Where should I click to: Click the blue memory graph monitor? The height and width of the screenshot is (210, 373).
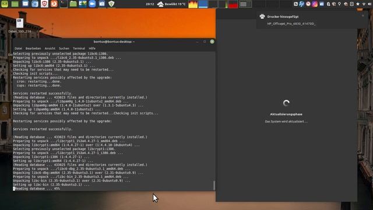[x=203, y=4]
